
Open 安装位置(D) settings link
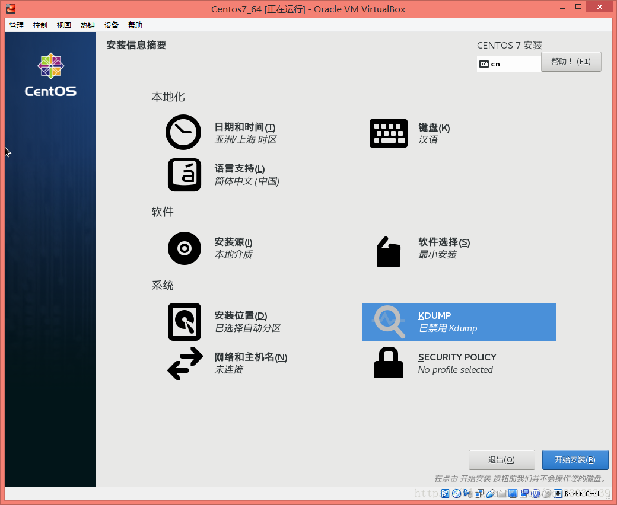pyautogui.click(x=241, y=315)
